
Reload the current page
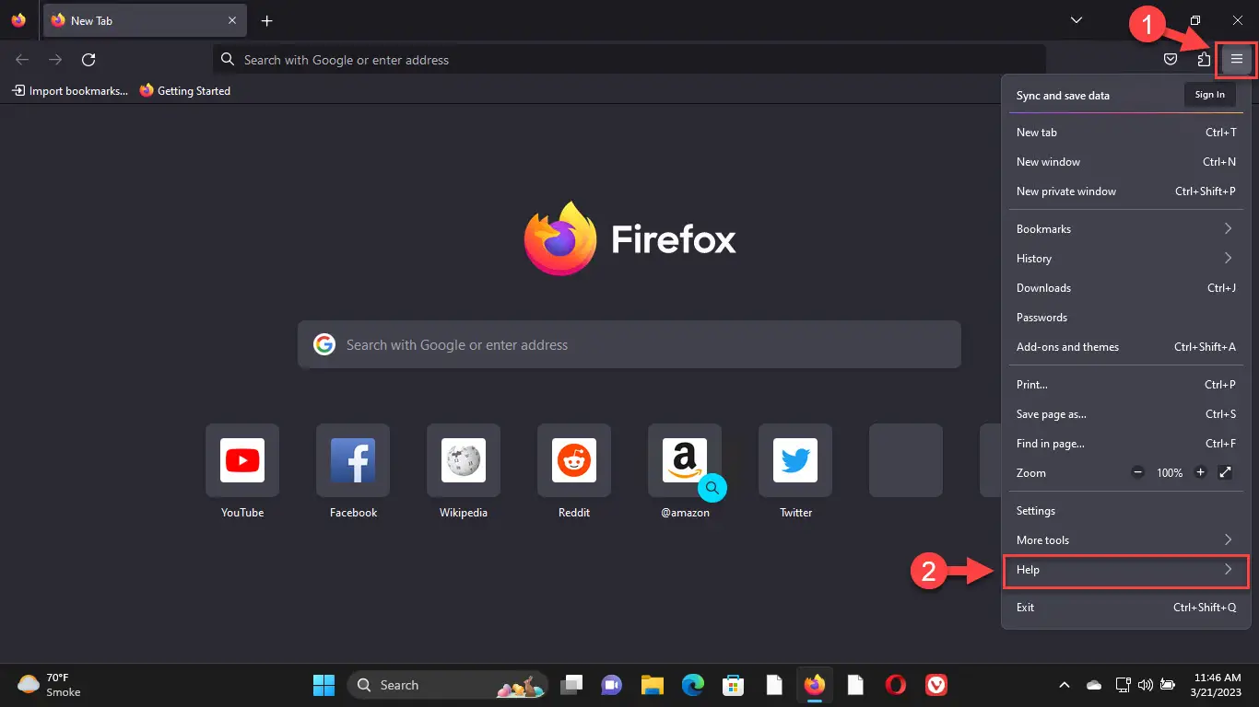(88, 60)
